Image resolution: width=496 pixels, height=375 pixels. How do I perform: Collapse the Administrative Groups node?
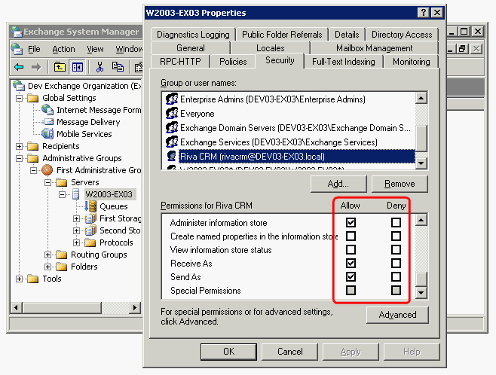20,158
